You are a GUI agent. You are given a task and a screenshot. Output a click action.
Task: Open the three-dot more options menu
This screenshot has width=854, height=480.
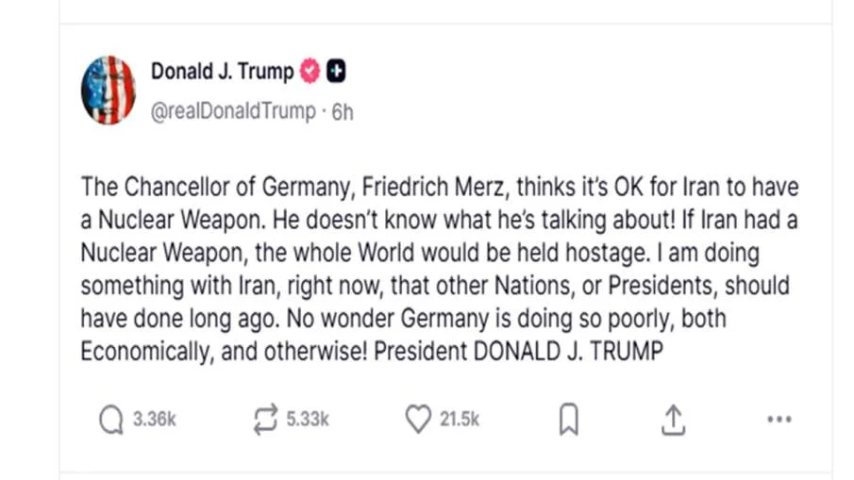(x=779, y=420)
